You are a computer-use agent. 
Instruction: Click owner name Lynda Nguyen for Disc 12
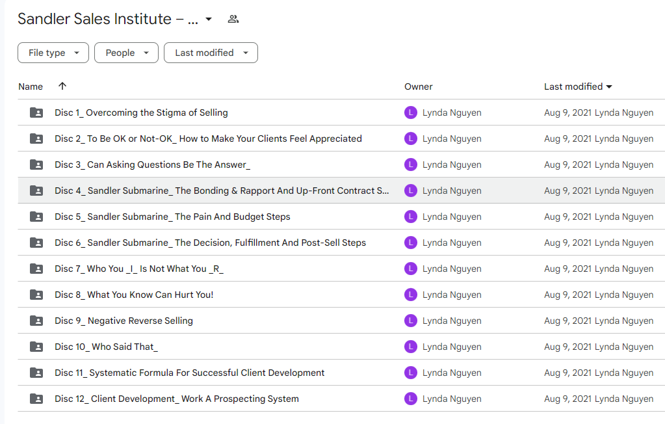pyautogui.click(x=452, y=399)
